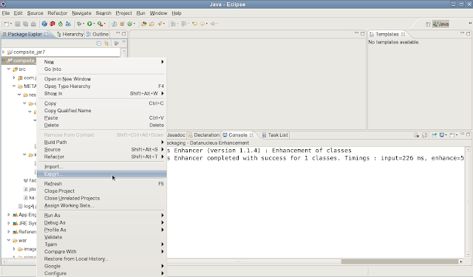This screenshot has height=277, width=473.
Task: Open the Run As submenu
Action: coord(101,215)
